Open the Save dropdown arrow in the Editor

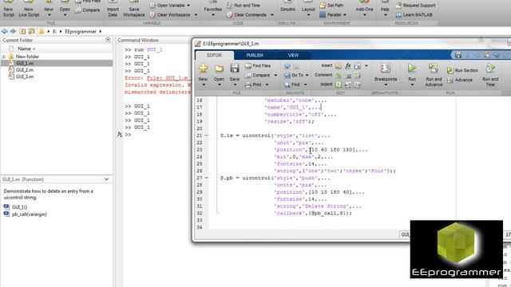235,85
